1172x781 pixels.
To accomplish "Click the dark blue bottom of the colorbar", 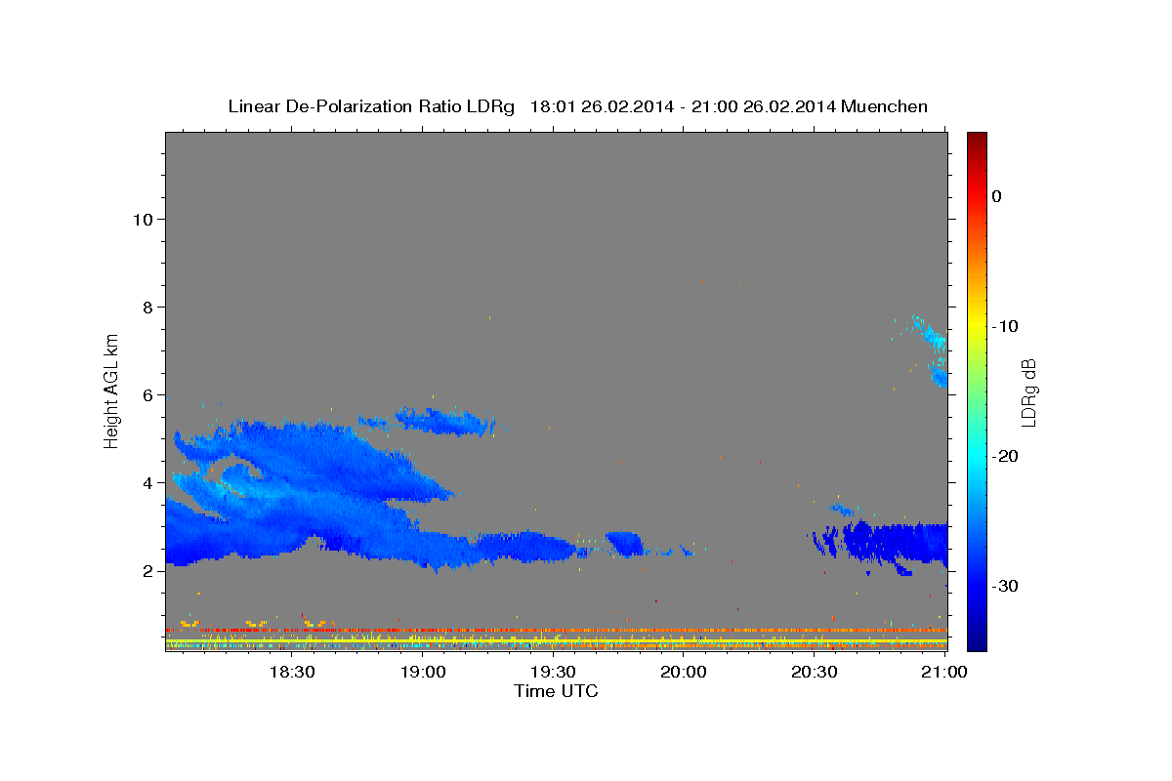I will click(977, 639).
